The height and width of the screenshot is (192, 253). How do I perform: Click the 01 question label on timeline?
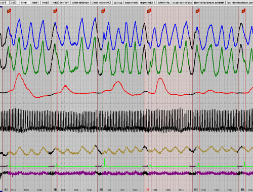click(6, 189)
